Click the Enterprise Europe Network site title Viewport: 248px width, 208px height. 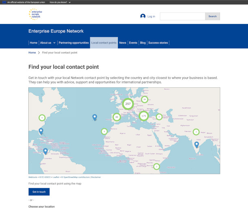pyautogui.click(x=56, y=31)
